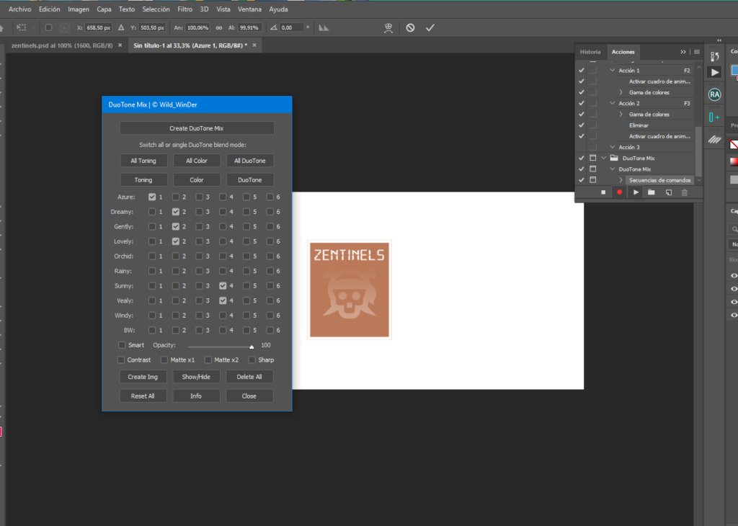Click the Reset All button
The width and height of the screenshot is (738, 526).
click(x=143, y=396)
